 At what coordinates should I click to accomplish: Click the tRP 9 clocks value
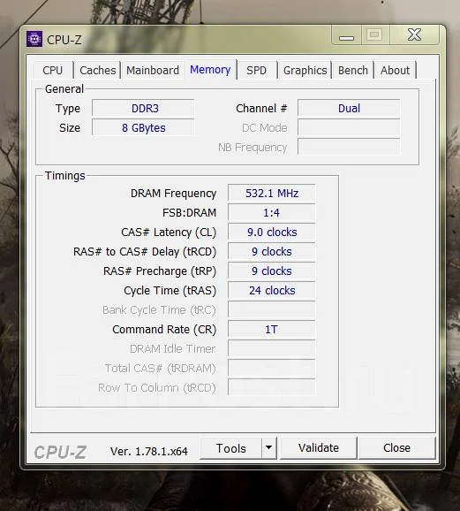pyautogui.click(x=272, y=271)
